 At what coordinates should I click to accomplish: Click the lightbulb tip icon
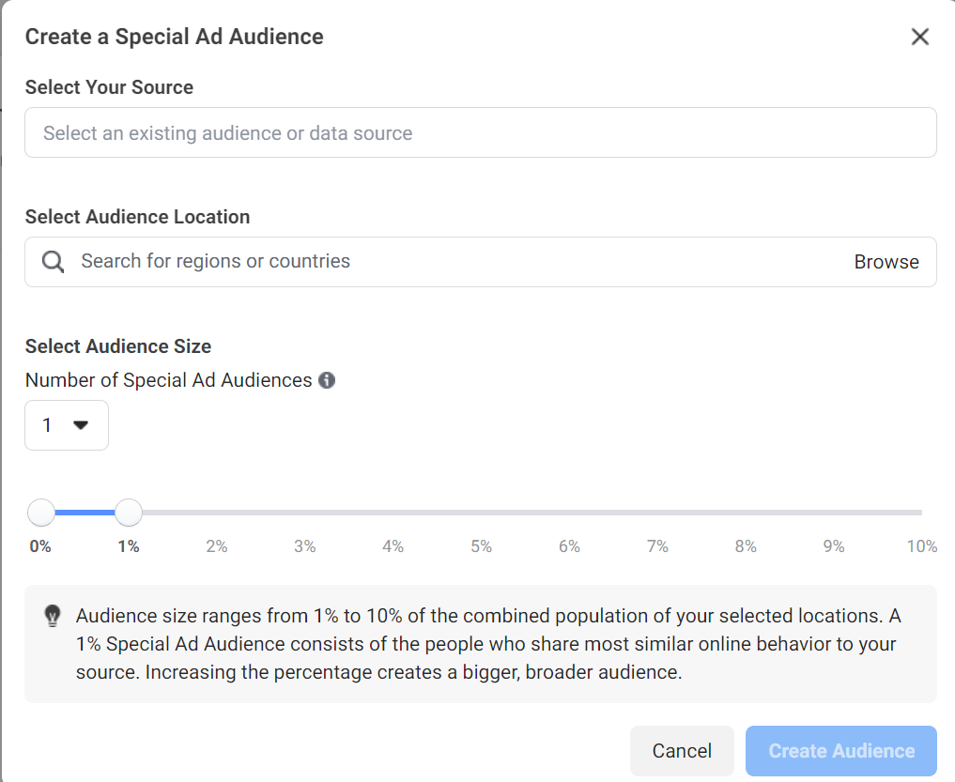[53, 616]
